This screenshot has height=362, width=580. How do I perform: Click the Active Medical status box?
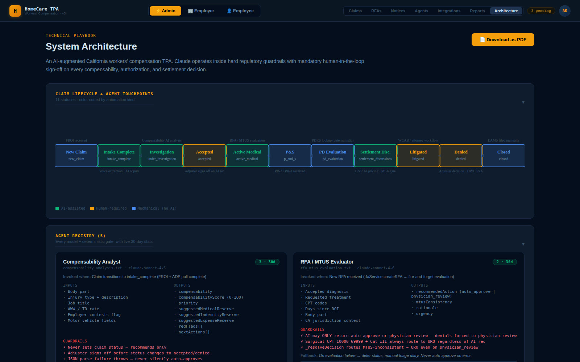[x=247, y=156]
